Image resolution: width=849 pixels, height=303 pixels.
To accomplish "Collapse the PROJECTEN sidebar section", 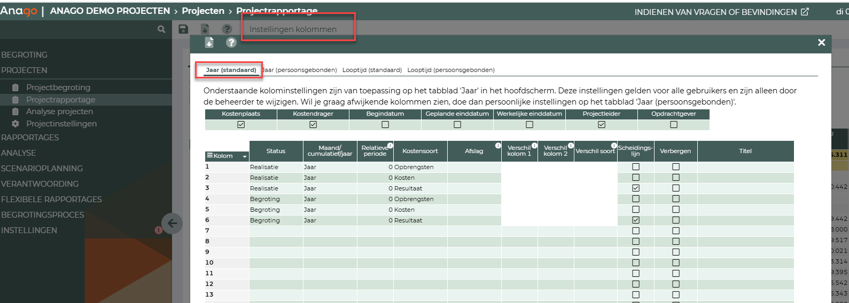I will (24, 70).
